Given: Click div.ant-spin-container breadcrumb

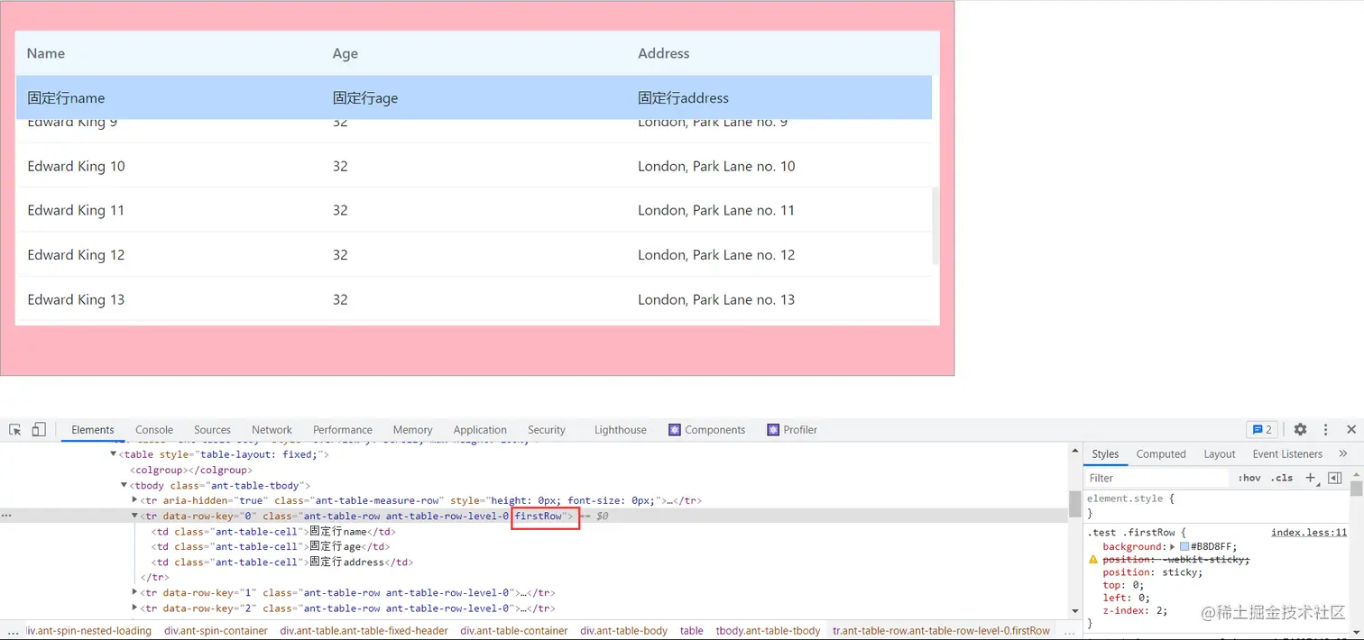Looking at the screenshot, I should coord(216,630).
